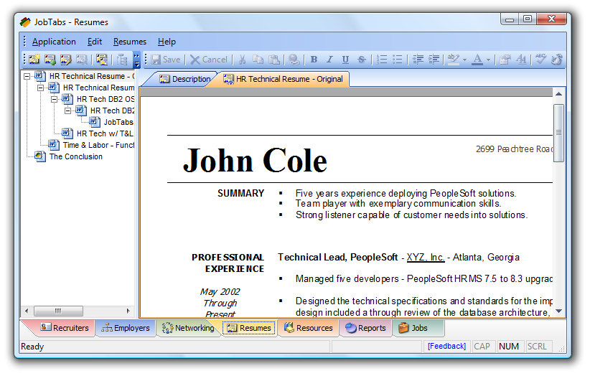The image size is (590, 376).
Task: Click the Save button
Action: 166,60
